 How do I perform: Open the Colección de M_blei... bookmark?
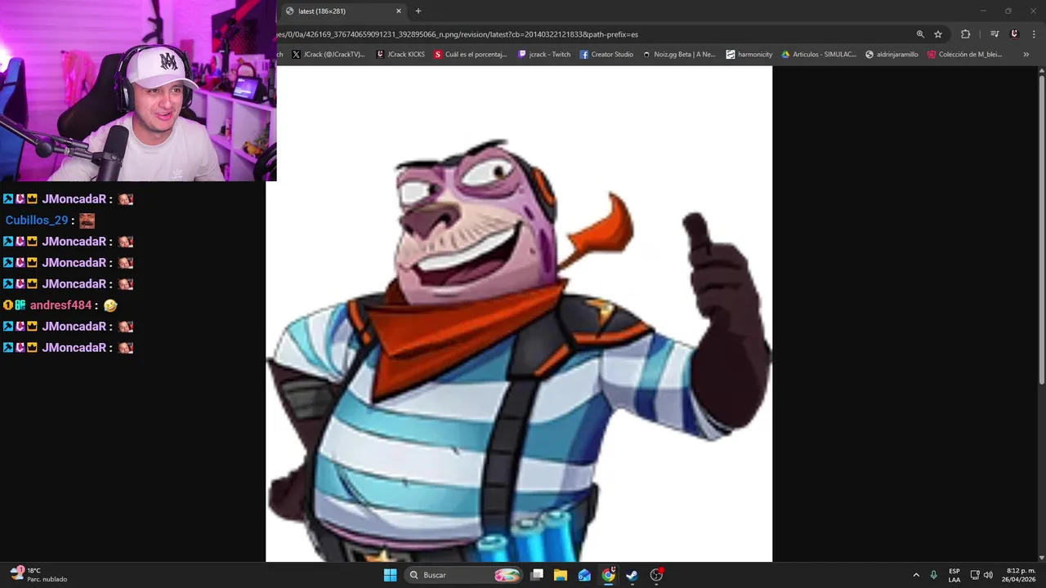tap(964, 55)
